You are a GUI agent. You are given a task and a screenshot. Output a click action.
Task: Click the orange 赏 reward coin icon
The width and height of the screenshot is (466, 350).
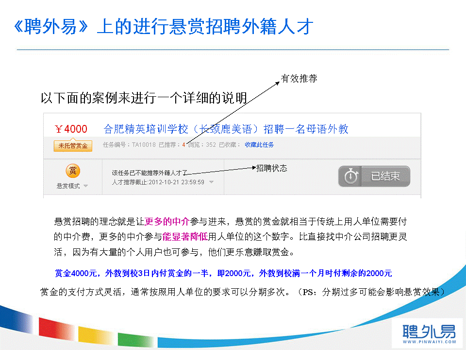coord(72,171)
